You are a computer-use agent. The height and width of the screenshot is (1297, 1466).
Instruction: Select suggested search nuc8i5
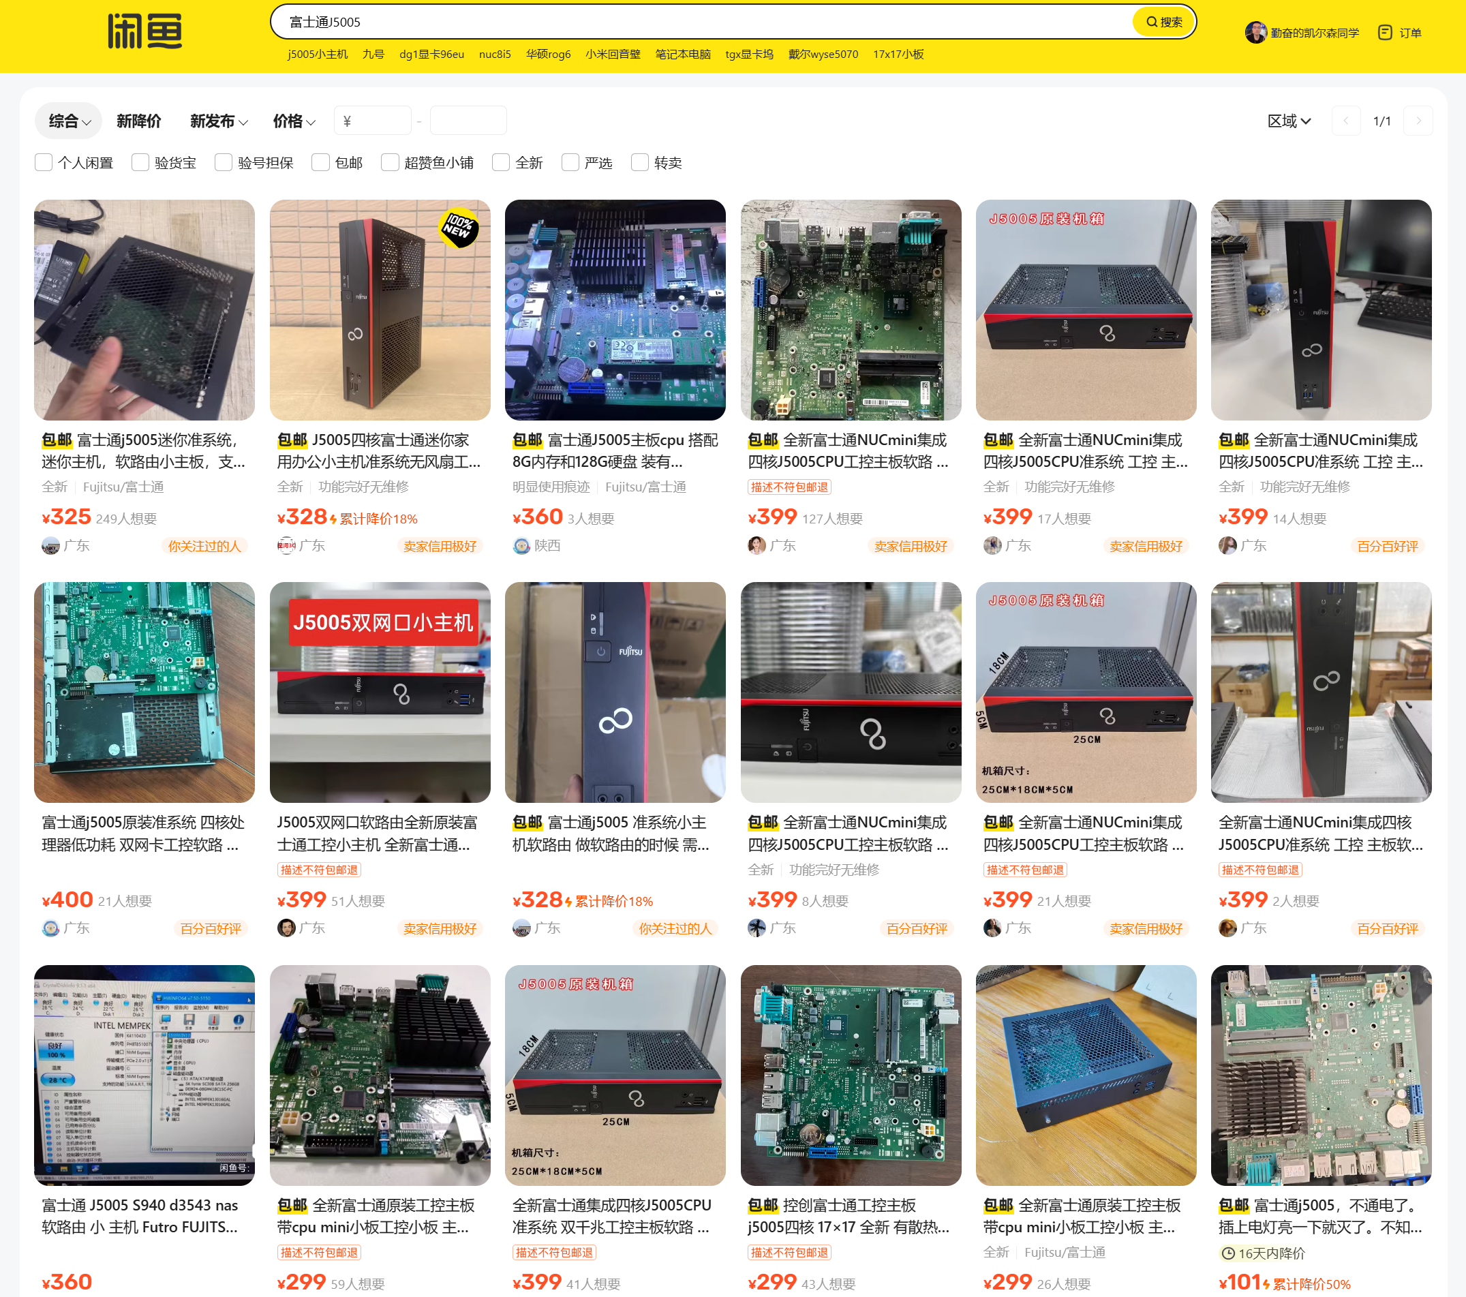495,55
